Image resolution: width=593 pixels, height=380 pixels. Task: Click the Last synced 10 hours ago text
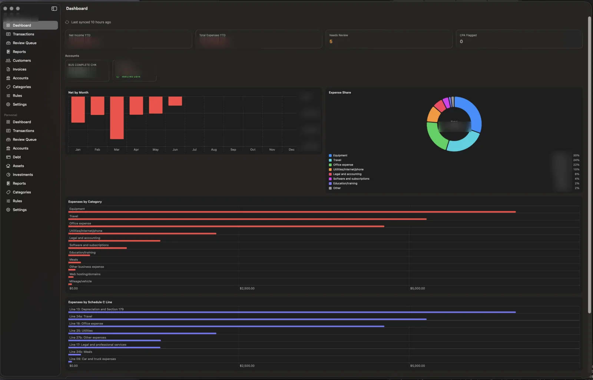(x=91, y=22)
